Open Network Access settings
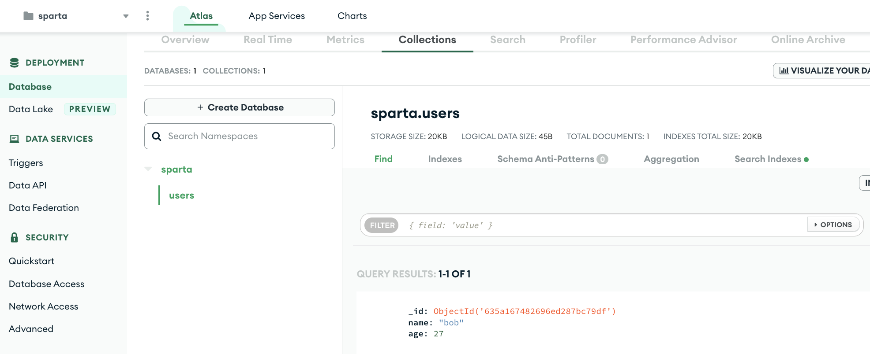Screen dimensions: 870x354 click(43, 306)
